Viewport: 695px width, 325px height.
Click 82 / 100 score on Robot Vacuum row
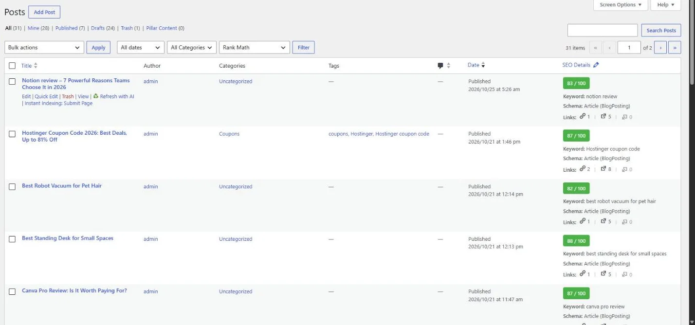[576, 188]
